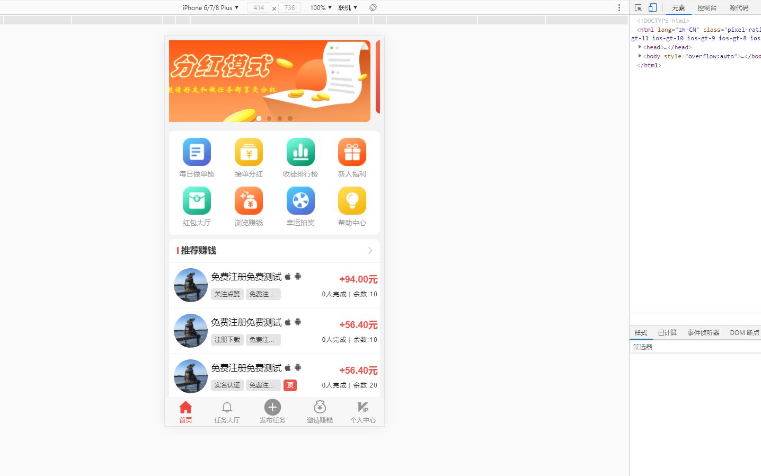The image size is (761, 476).
Task: Select second carousel pagination dot
Action: point(269,118)
